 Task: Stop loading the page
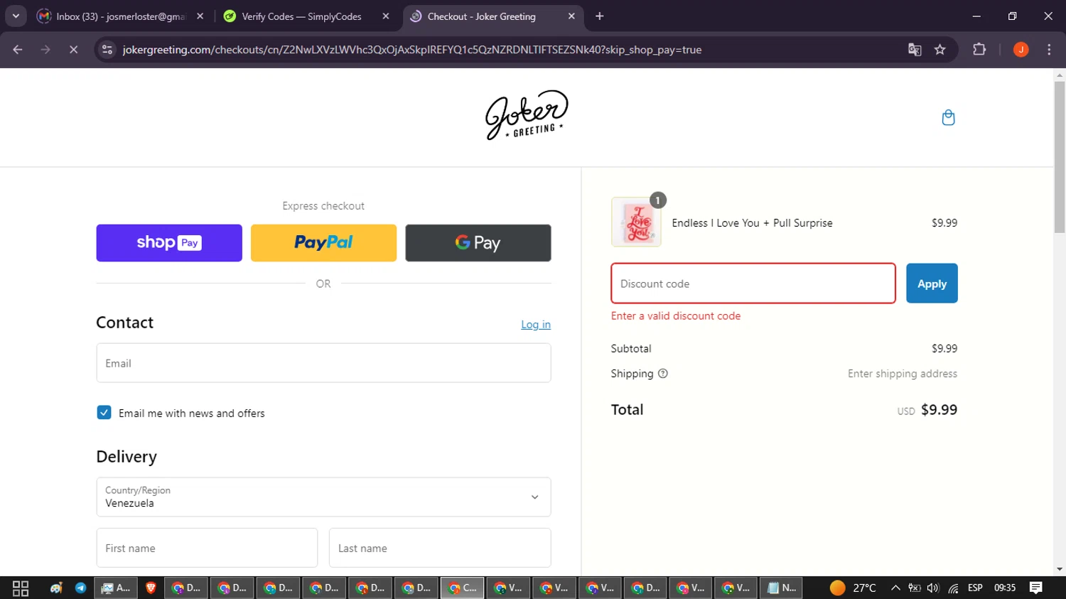pyautogui.click(x=73, y=50)
